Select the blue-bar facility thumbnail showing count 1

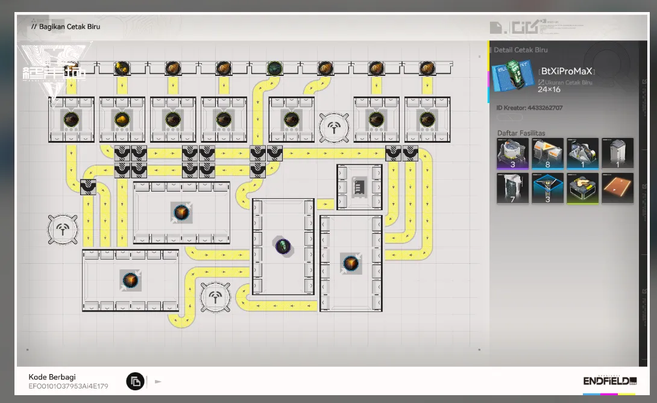[x=582, y=154]
